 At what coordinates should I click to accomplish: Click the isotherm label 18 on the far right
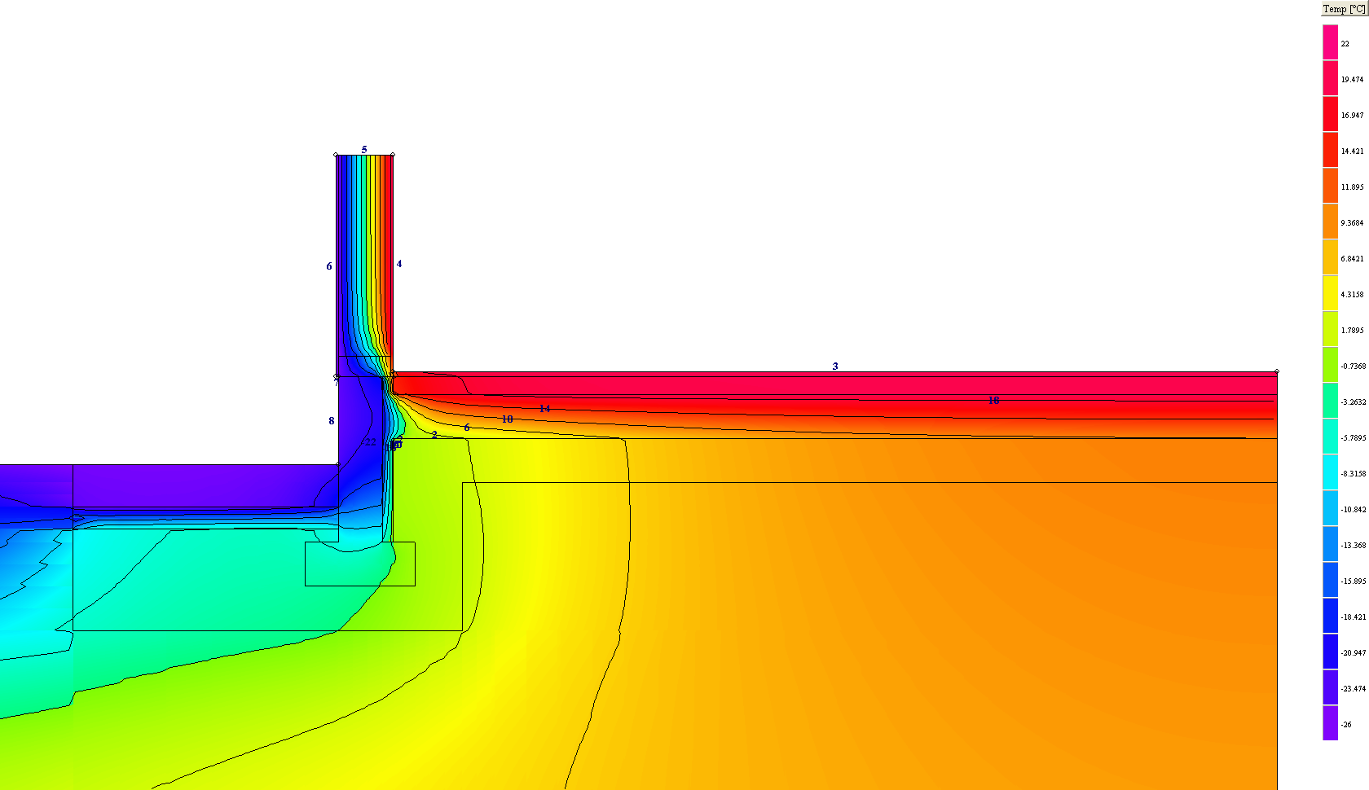point(993,401)
